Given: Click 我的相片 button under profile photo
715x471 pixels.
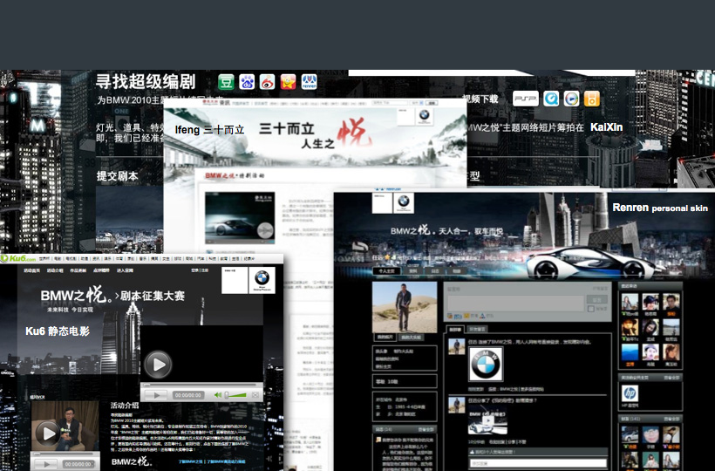Looking at the screenshot, I should 385,338.
